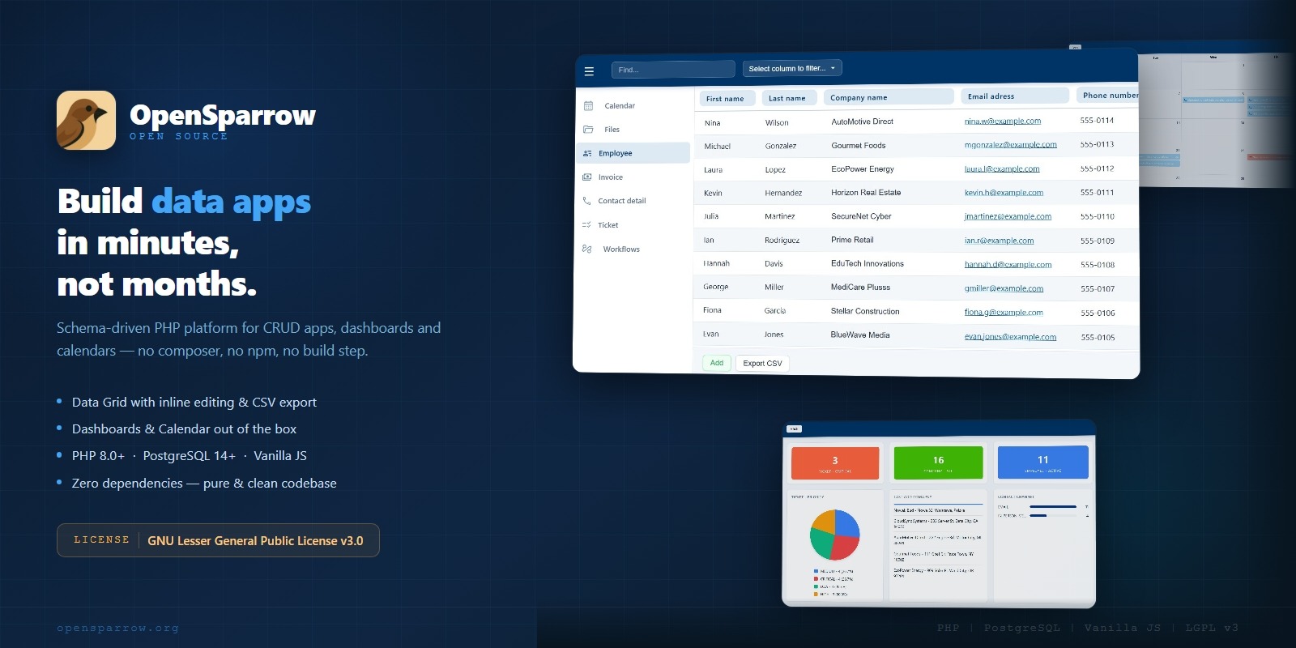Click the first name Nina cell
This screenshot has height=648, width=1296.
pyautogui.click(x=712, y=123)
